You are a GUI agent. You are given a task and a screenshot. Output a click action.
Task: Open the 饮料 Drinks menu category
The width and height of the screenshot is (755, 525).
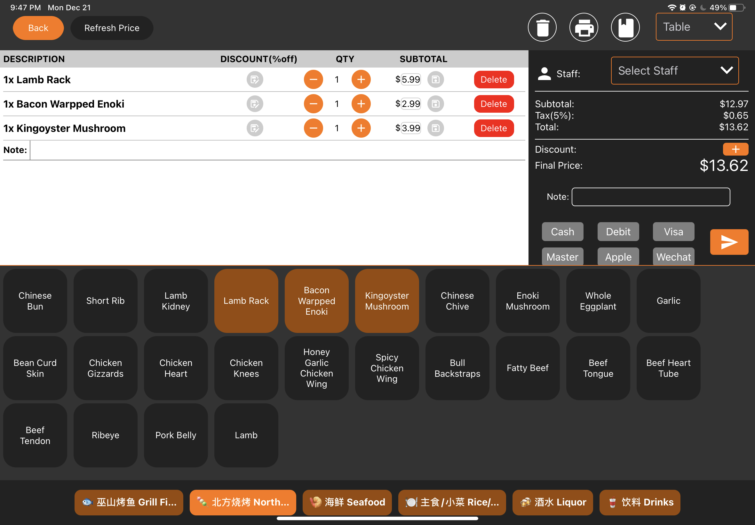[640, 502]
